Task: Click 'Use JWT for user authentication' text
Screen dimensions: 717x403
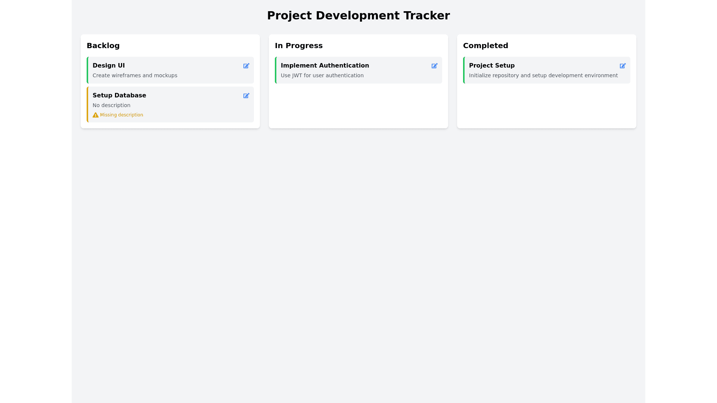Action: [322, 75]
